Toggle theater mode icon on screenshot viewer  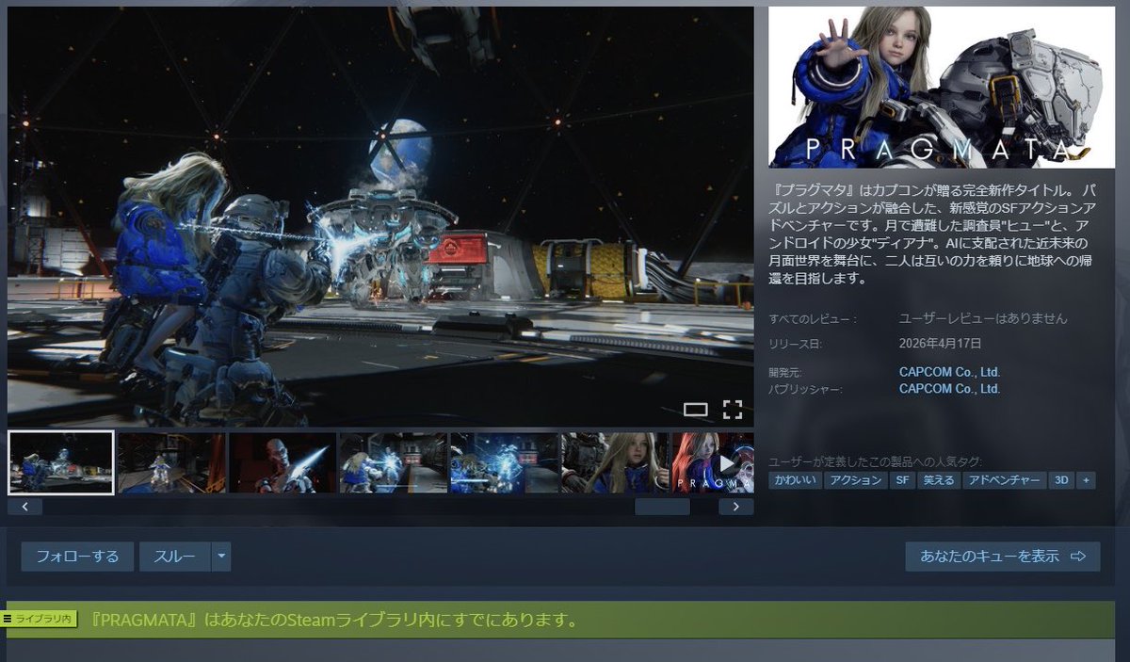pyautogui.click(x=695, y=409)
